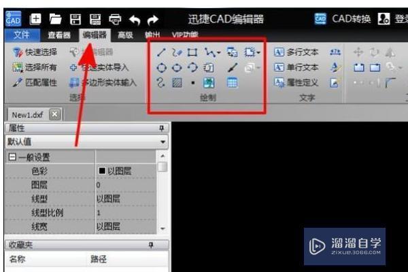Open a file with the folder icon
This screenshot has height=272, width=408.
pyautogui.click(x=56, y=19)
